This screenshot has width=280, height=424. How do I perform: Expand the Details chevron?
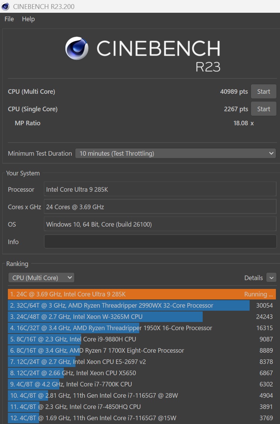point(271,278)
